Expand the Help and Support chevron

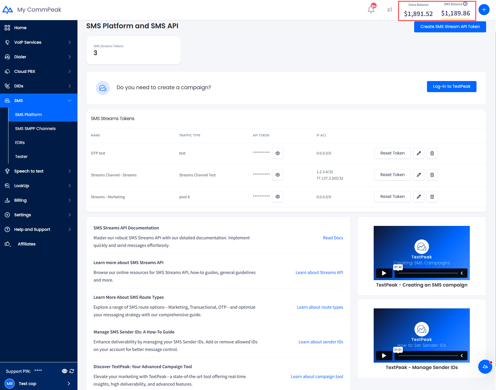tap(70, 229)
